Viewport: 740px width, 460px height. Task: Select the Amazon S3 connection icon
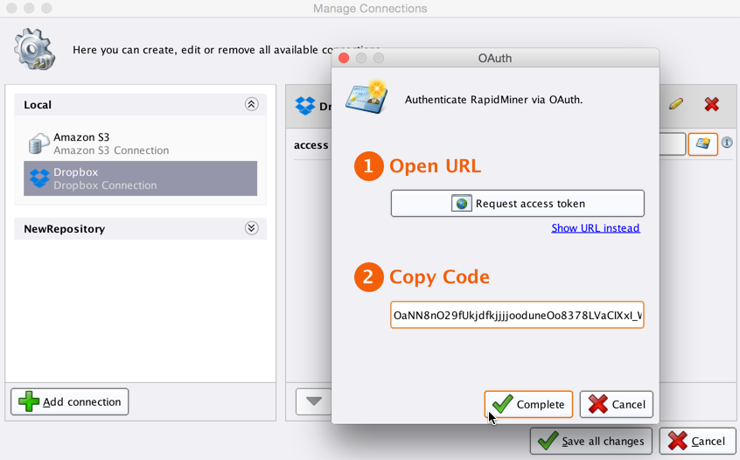[39, 143]
